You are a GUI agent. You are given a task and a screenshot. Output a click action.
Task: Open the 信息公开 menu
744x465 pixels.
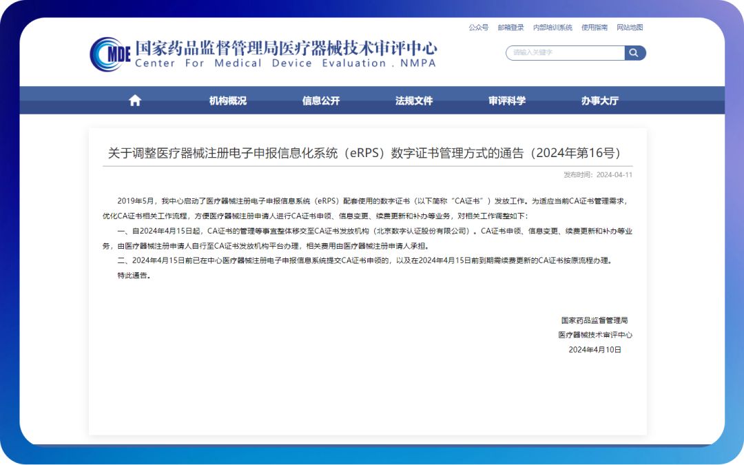321,101
